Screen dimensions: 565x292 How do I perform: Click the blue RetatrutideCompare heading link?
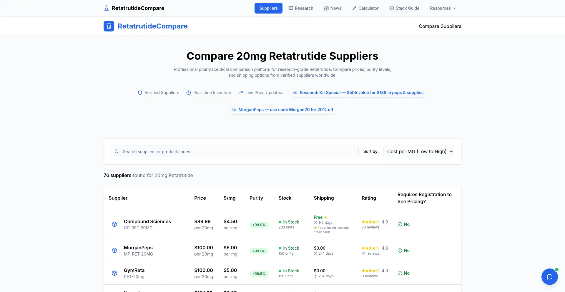click(x=152, y=26)
